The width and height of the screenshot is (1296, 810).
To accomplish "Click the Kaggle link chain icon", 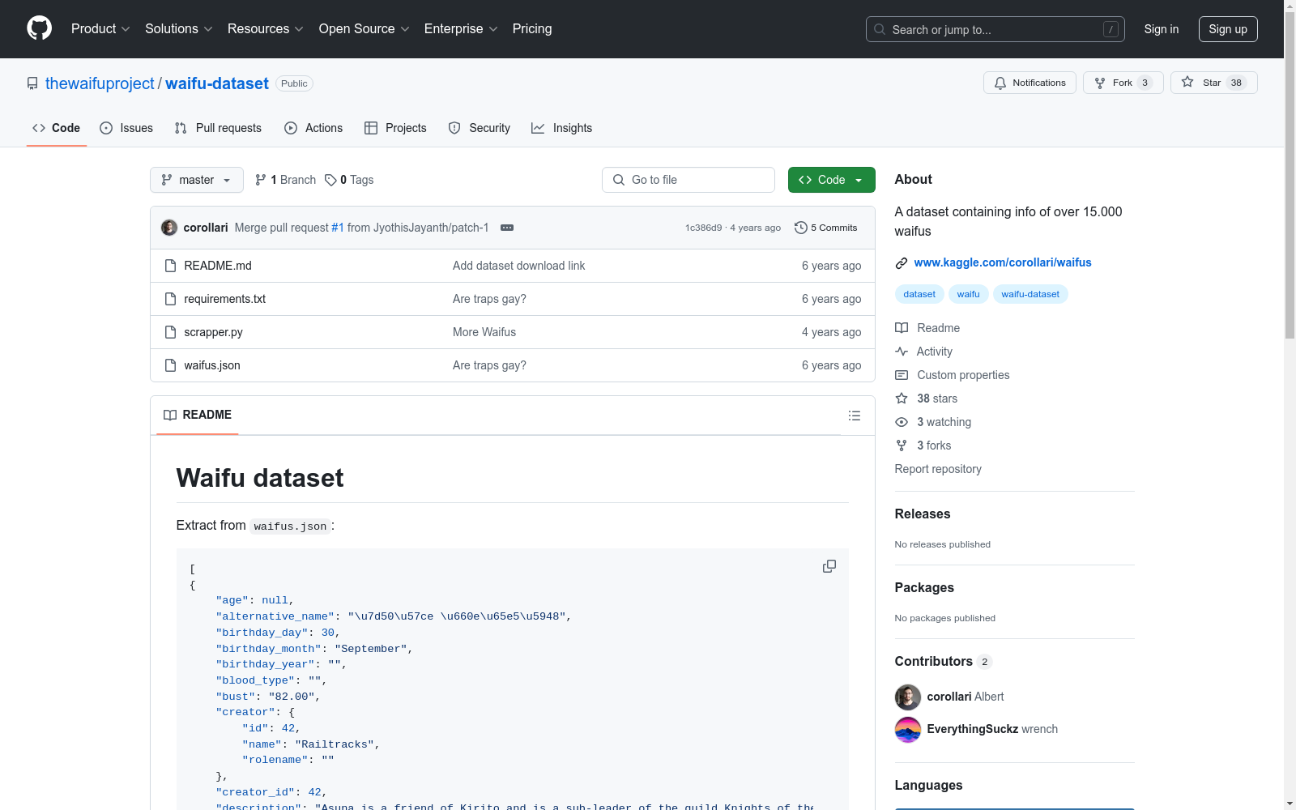I will click(x=901, y=263).
